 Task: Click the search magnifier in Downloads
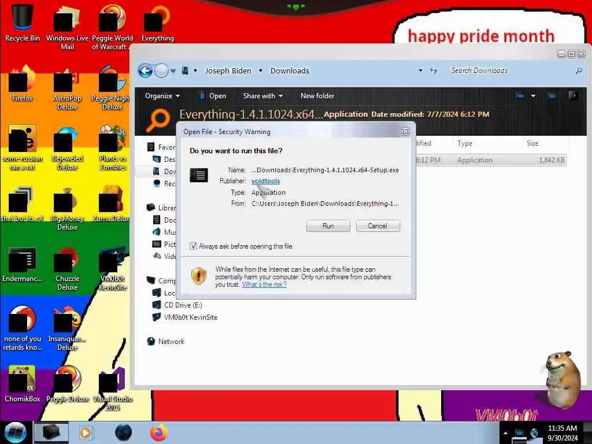coord(579,71)
